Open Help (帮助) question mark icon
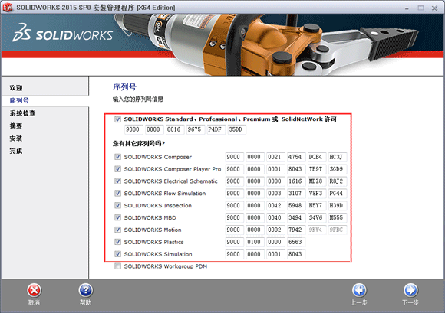This screenshot has width=445, height=313. pyautogui.click(x=85, y=290)
